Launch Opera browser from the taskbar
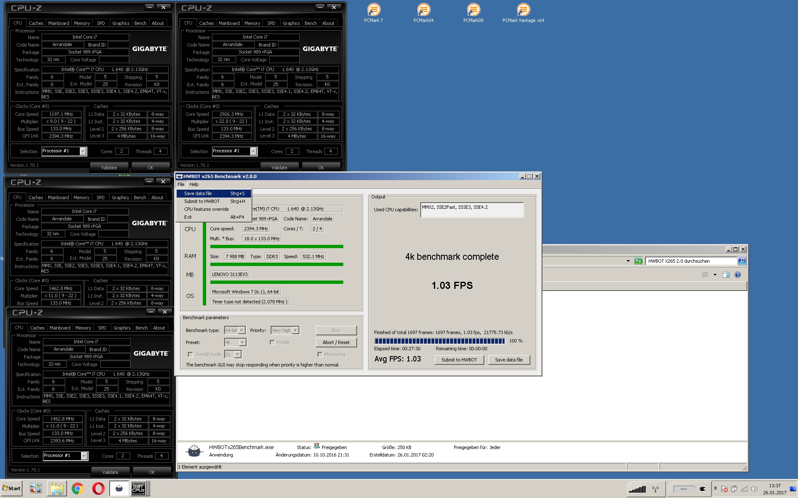Viewport: 798px width, 498px height. click(98, 488)
